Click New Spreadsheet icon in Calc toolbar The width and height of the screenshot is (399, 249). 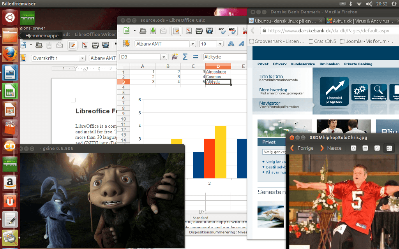point(127,31)
